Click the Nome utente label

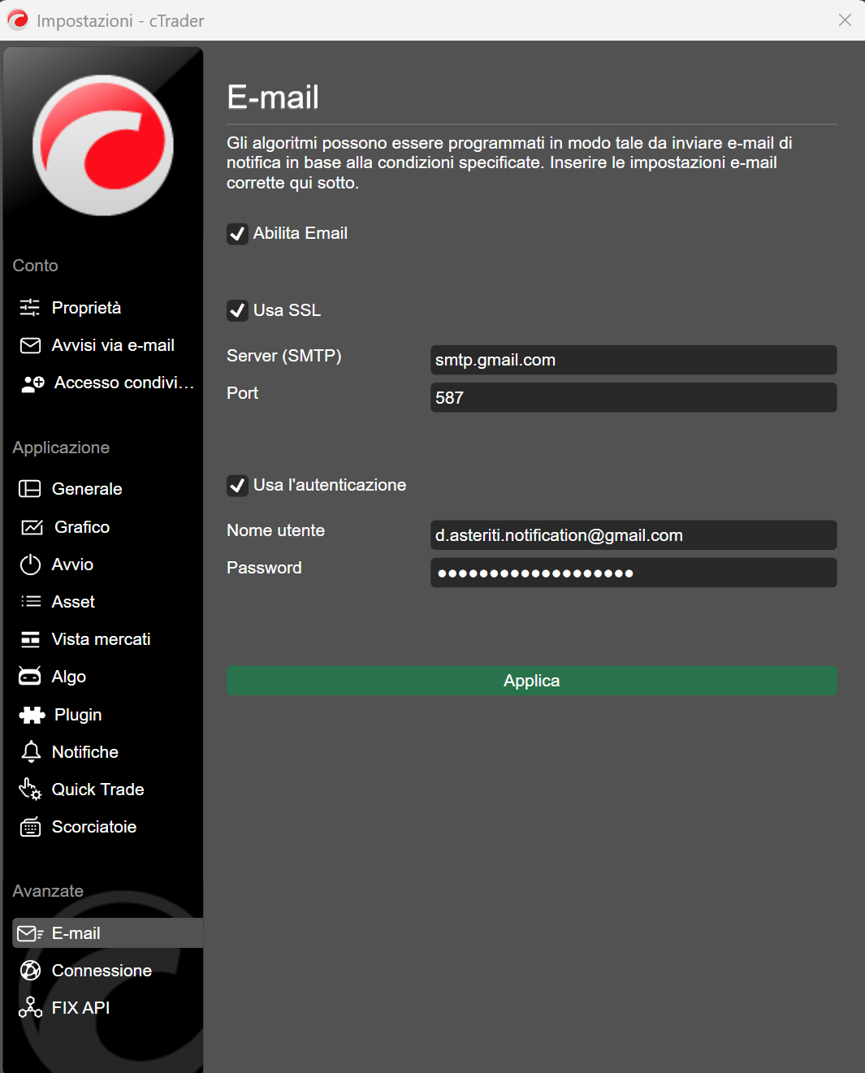coord(276,530)
